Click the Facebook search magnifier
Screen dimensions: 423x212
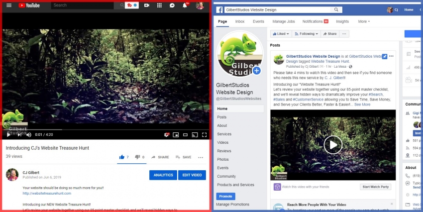coord(336,10)
